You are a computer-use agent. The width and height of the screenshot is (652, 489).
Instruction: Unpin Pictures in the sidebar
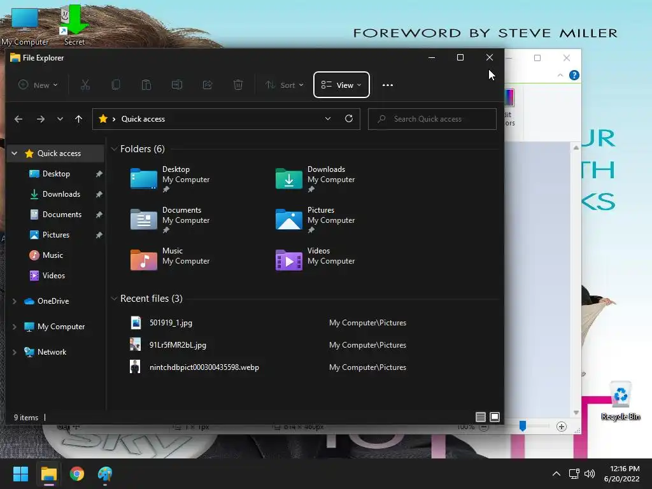(x=99, y=235)
